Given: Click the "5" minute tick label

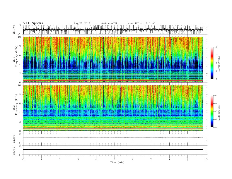Looking at the screenshot, I should coord(115,159).
